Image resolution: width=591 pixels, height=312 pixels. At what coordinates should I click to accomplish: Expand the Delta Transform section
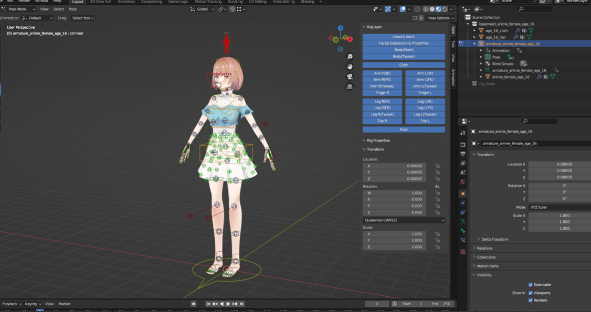[x=479, y=239]
